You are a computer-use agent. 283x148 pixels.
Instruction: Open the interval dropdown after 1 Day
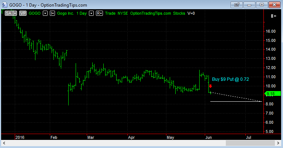(x=92, y=13)
